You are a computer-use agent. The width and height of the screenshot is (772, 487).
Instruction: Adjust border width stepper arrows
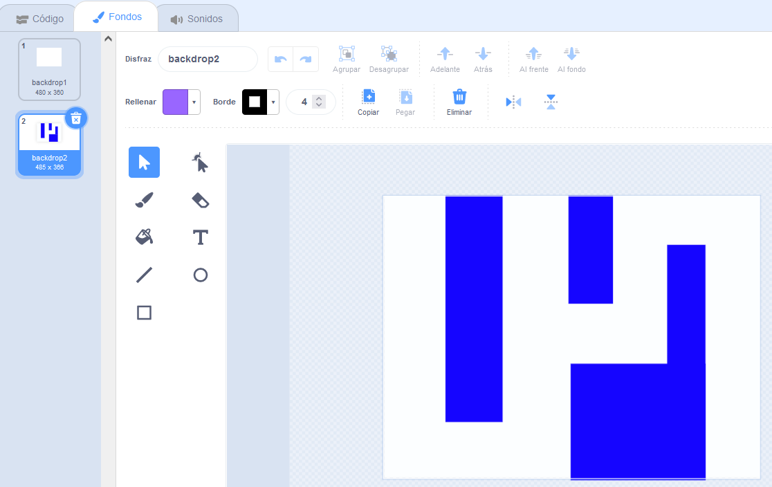319,102
